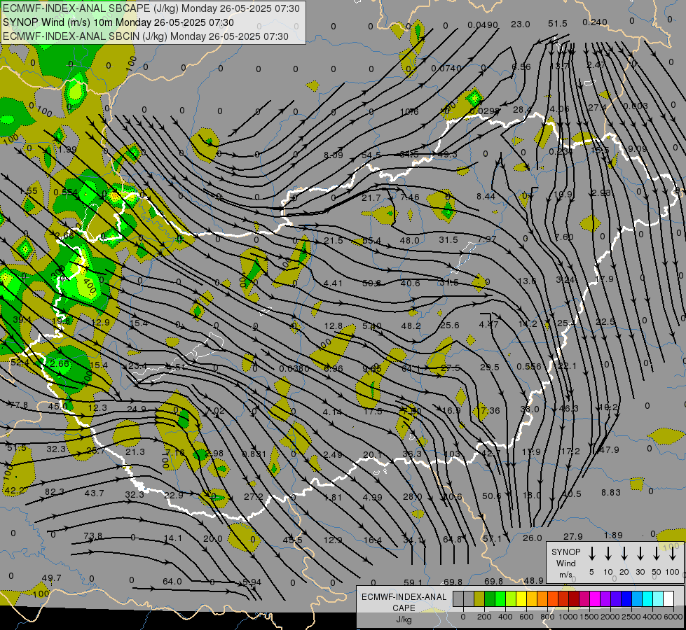Pick the yellow swatch in the CAPE legend
686x630 pixels.
click(521, 599)
